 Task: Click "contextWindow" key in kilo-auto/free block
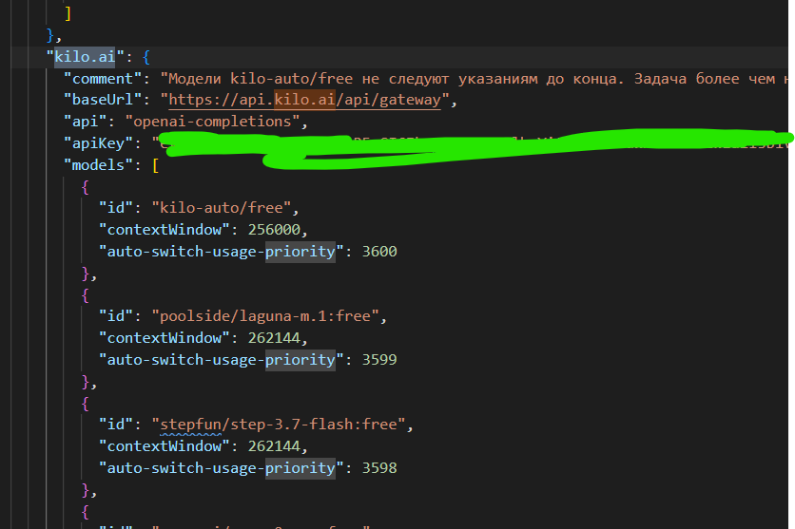point(165,230)
